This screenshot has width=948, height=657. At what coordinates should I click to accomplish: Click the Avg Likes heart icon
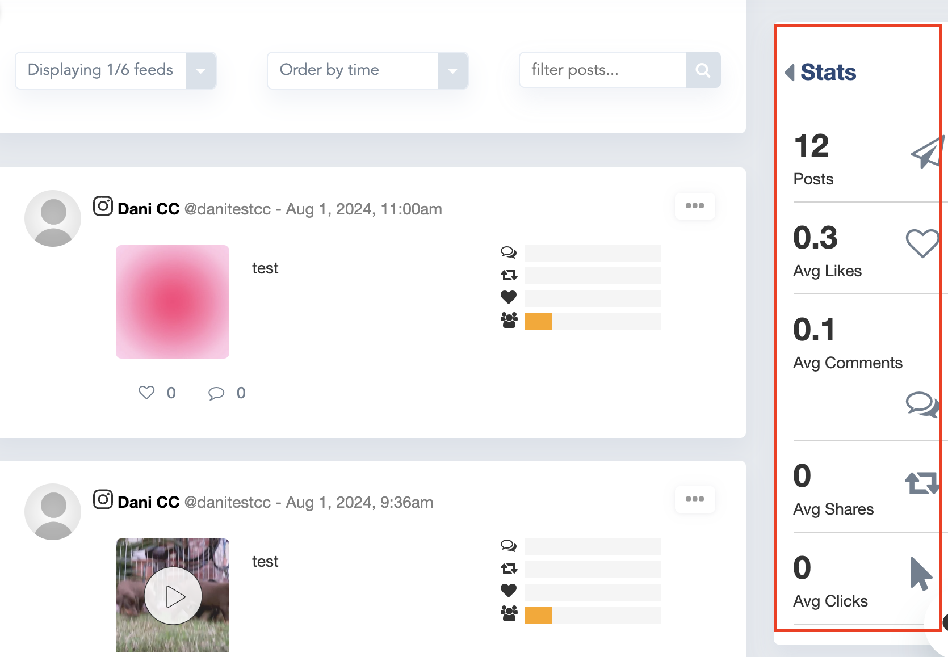point(922,243)
